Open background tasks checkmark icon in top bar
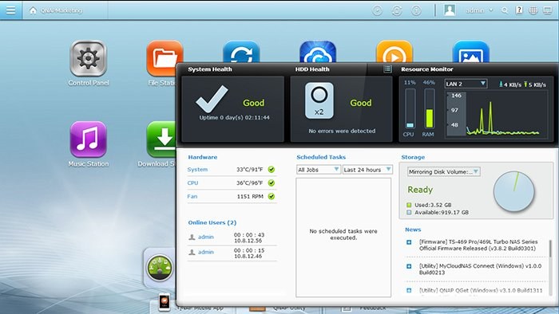Viewport: 559px width, 314px height. pyautogui.click(x=377, y=10)
